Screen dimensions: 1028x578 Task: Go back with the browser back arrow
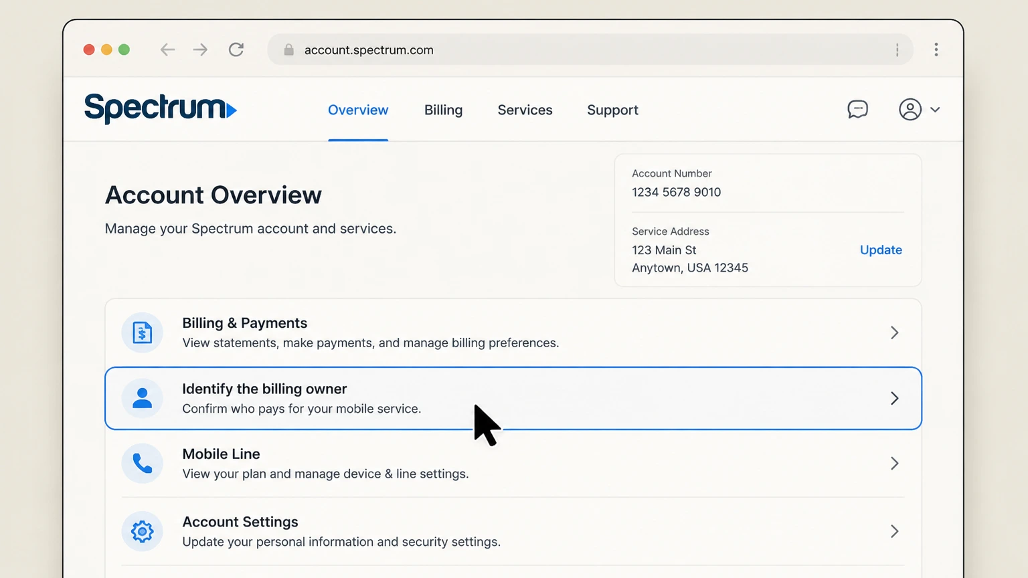point(167,50)
